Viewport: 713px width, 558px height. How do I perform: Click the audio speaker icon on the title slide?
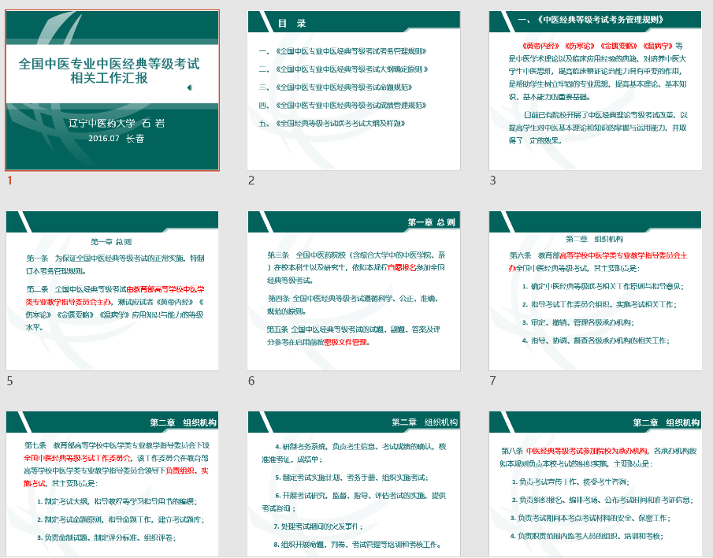(x=190, y=87)
